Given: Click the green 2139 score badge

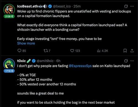Looking at the screenshot, I should coord(9,17).
